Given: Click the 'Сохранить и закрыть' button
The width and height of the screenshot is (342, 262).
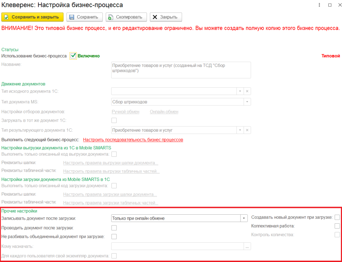Looking at the screenshot, I should 32,17.
